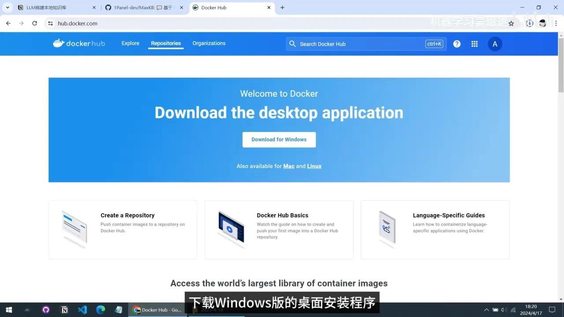Screen dimensions: 564x317
Task: Click the Language-Specific Guides illustration
Action: point(387,229)
